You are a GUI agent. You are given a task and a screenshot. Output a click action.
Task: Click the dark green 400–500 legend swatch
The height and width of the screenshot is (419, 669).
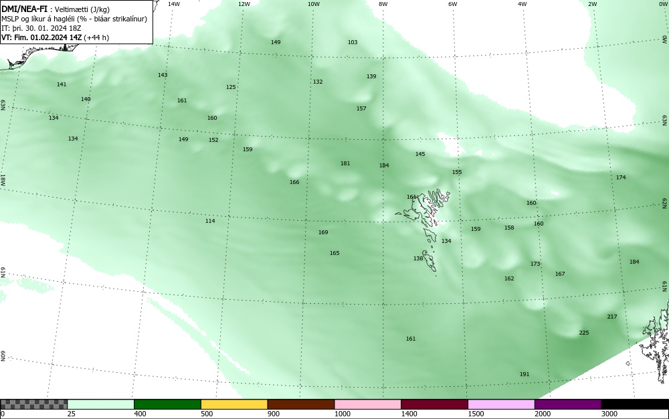tap(167, 404)
